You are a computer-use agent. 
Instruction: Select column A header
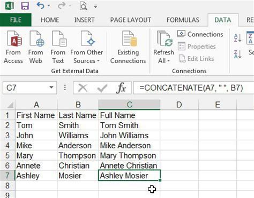click(x=36, y=105)
